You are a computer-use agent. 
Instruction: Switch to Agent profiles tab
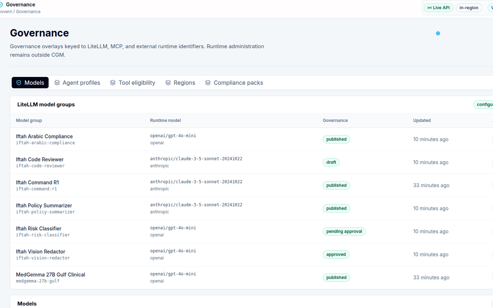[x=77, y=83]
